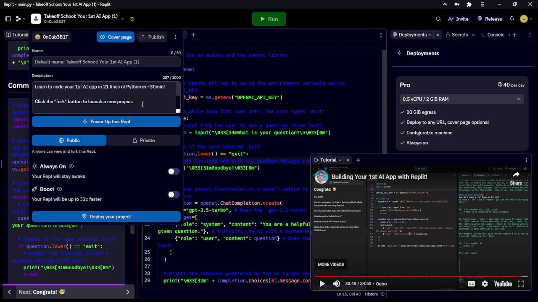Switch to the Console tab
The image size is (538, 302).
[x=492, y=35]
